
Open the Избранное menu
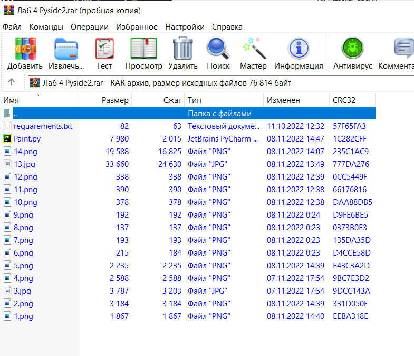coord(137,26)
